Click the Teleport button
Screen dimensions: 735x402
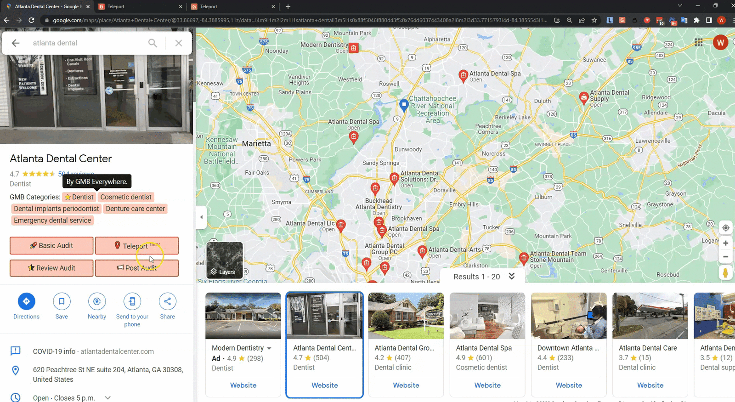pos(137,245)
